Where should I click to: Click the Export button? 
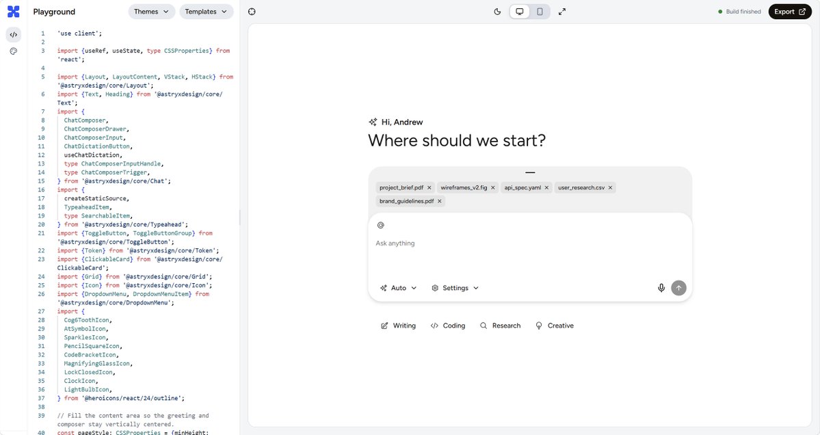[790, 12]
